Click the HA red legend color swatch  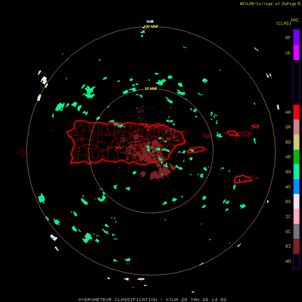point(296,112)
